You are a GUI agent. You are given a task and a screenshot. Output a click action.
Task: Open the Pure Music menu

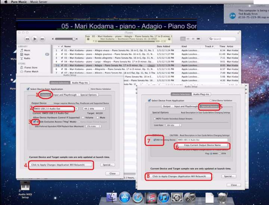[x=19, y=2]
